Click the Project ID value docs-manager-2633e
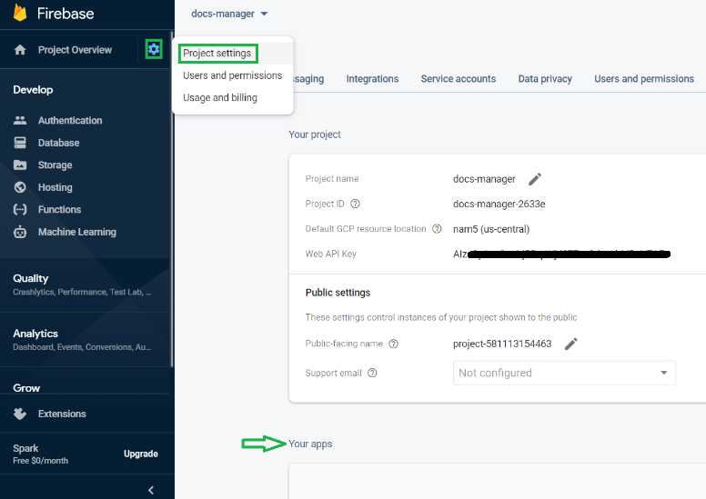The width and height of the screenshot is (706, 499). coord(499,204)
